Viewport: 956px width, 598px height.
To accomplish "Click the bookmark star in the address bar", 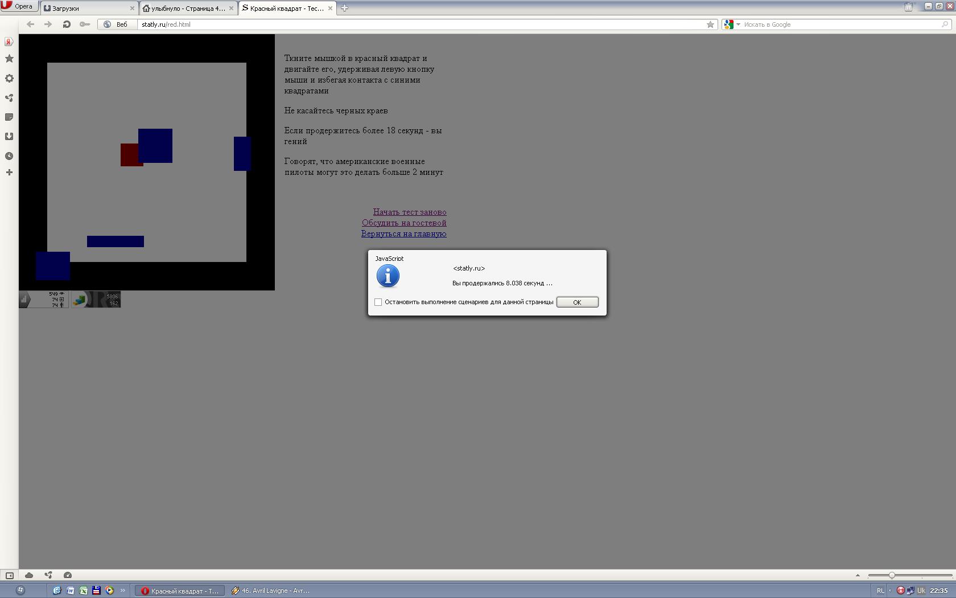I will point(710,24).
